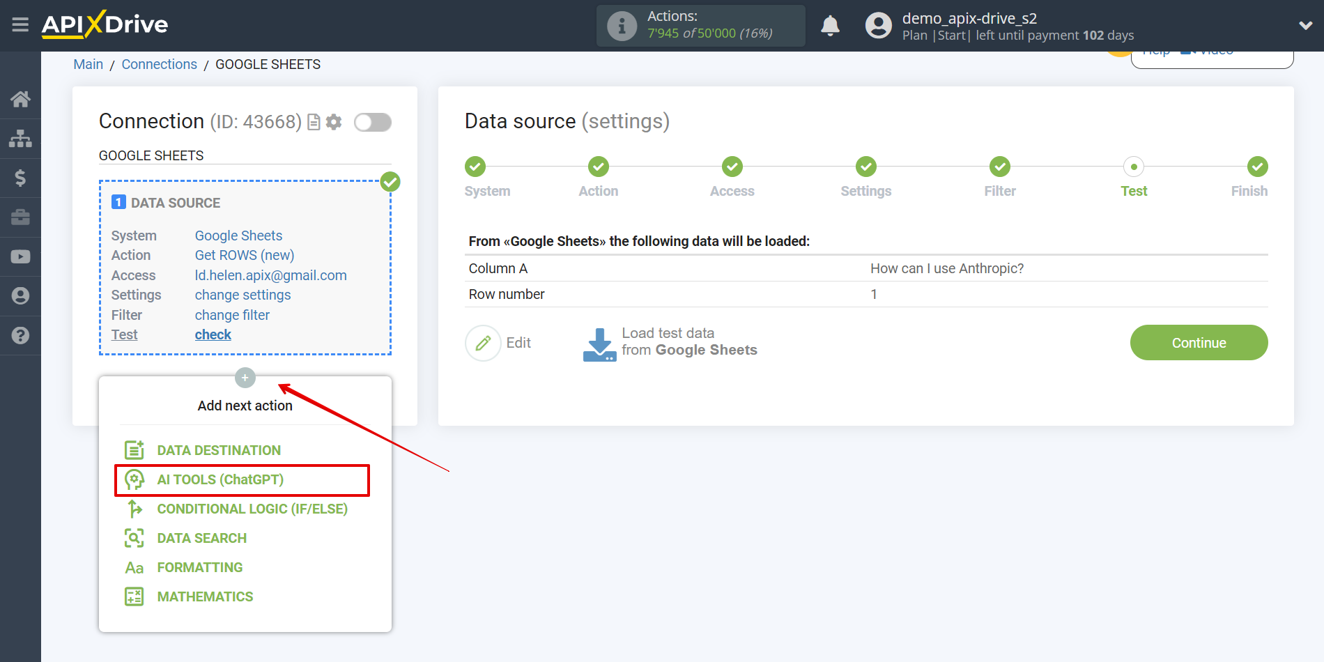Click the Load test data download icon
This screenshot has height=662, width=1324.
pos(599,344)
